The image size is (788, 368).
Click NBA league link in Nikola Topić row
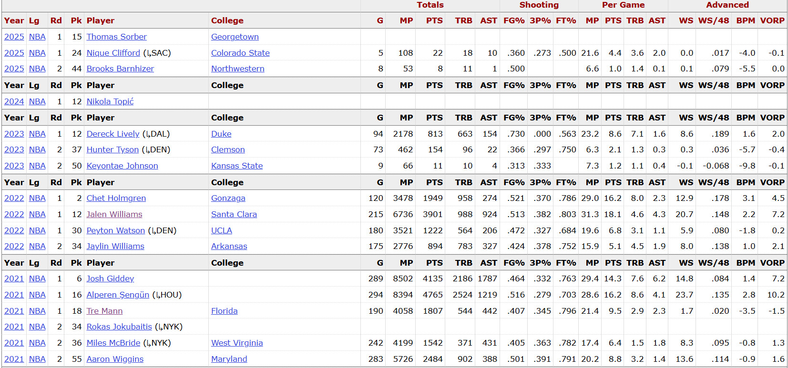click(x=37, y=101)
